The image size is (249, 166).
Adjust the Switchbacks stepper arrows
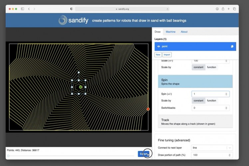click(226, 108)
